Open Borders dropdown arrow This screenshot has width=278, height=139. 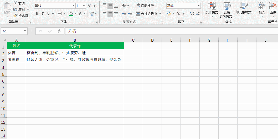(64, 14)
